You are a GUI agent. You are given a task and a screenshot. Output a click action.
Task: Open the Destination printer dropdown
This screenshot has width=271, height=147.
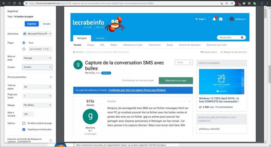37,34
